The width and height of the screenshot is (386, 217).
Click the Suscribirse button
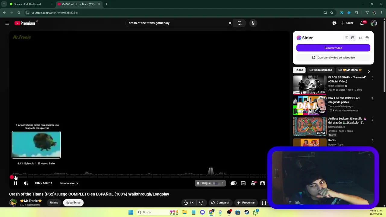click(x=73, y=203)
